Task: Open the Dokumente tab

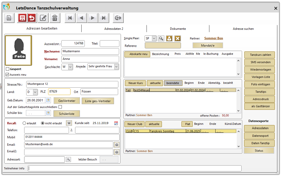Action: tap(178, 29)
